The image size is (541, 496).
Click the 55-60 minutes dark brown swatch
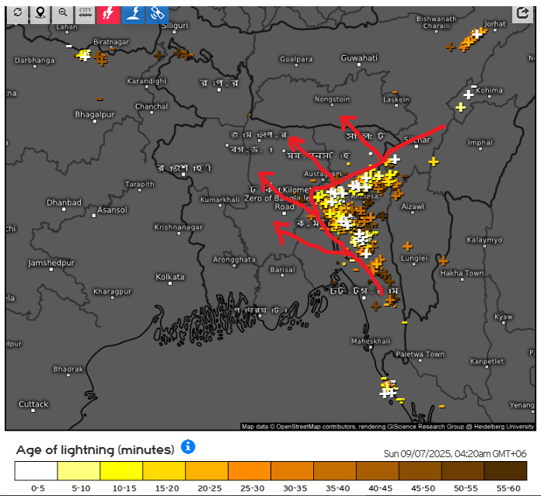(505, 470)
